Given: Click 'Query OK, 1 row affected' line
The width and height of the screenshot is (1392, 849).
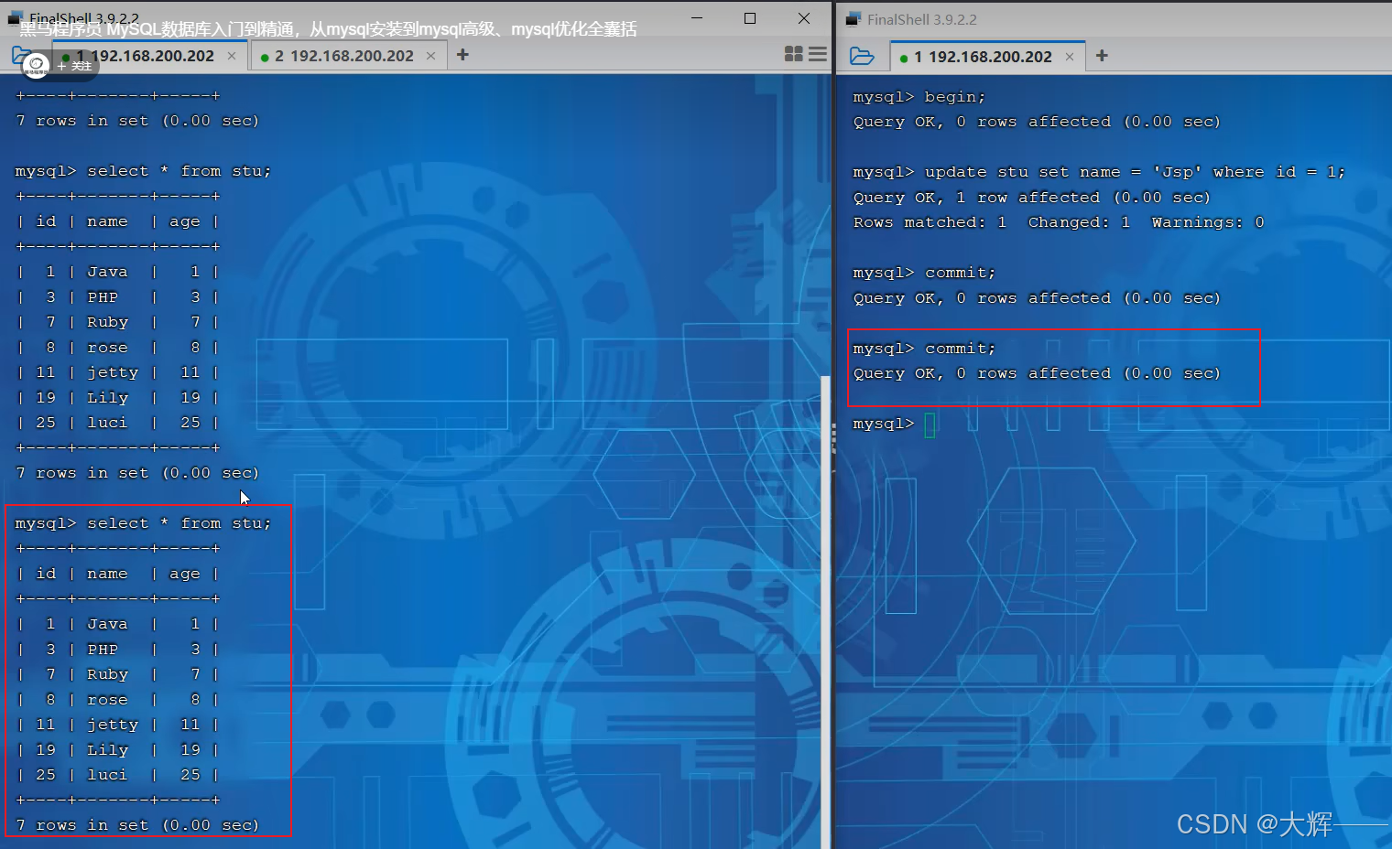Looking at the screenshot, I should (1031, 198).
